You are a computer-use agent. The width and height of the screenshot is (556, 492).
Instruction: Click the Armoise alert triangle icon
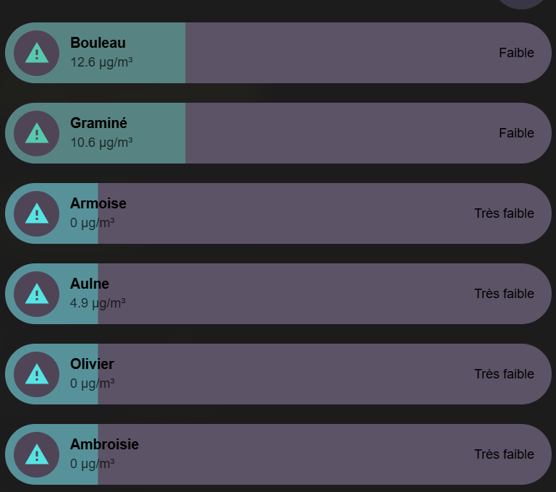37,213
